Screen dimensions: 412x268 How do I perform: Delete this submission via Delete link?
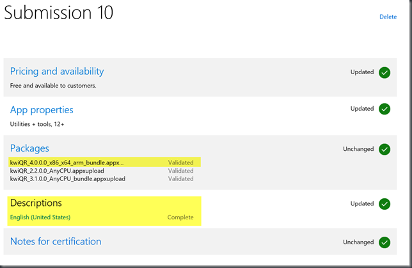coord(388,17)
